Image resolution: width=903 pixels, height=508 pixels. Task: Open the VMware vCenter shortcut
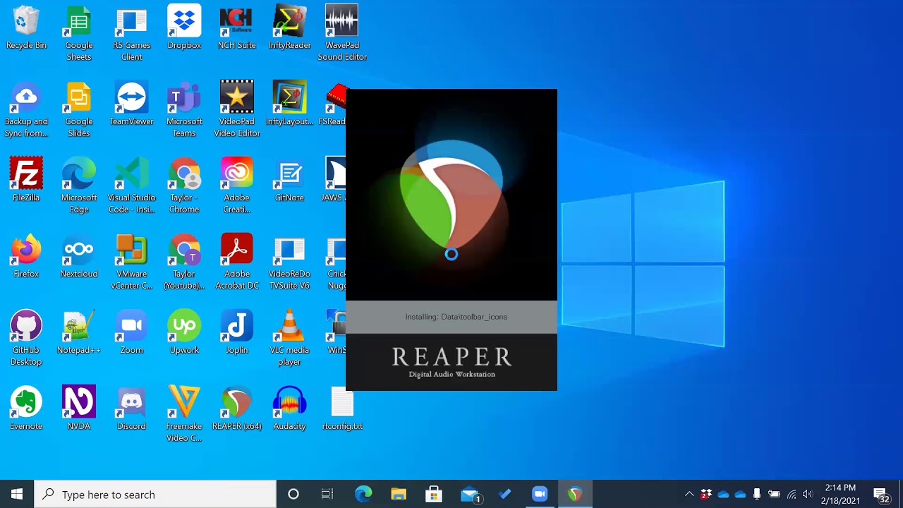(131, 262)
